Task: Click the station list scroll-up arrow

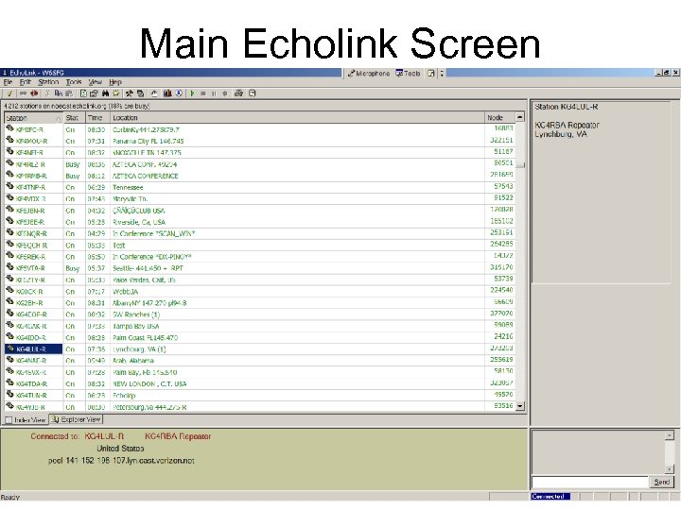Action: tap(519, 117)
